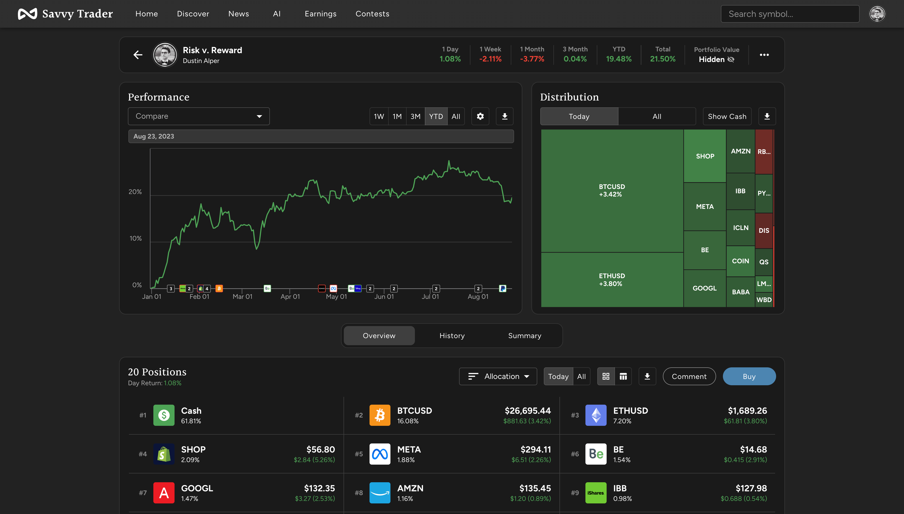
Task: Click the YTD 19.48% return stat
Action: click(x=618, y=54)
